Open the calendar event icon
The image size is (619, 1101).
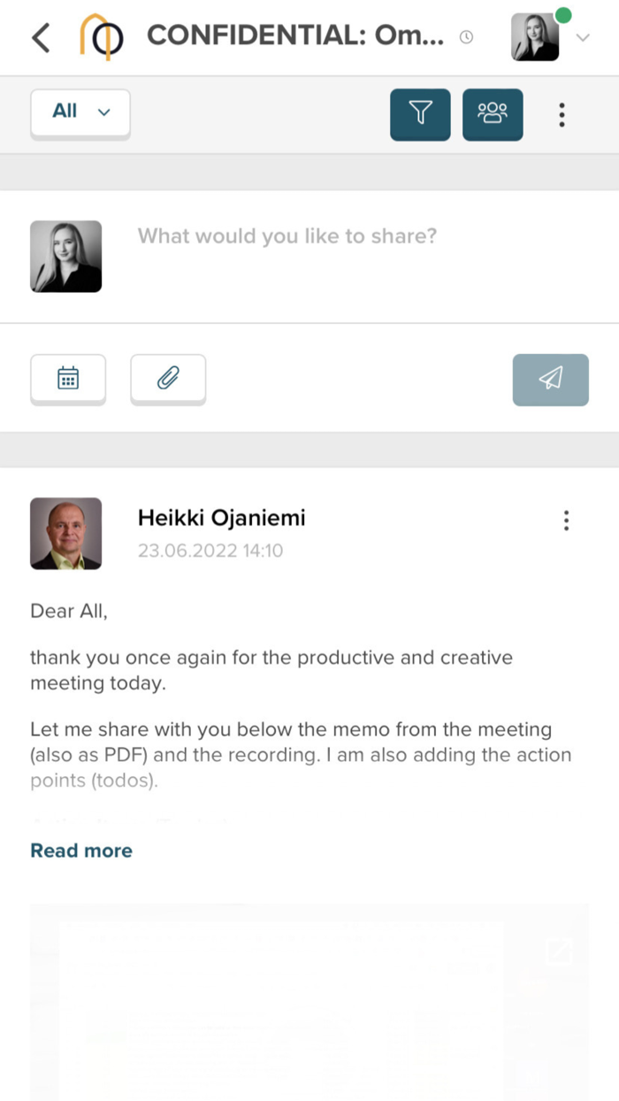tap(68, 379)
